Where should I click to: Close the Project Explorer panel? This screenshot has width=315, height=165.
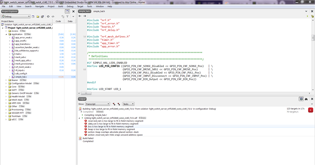pyautogui.click(x=73, y=12)
